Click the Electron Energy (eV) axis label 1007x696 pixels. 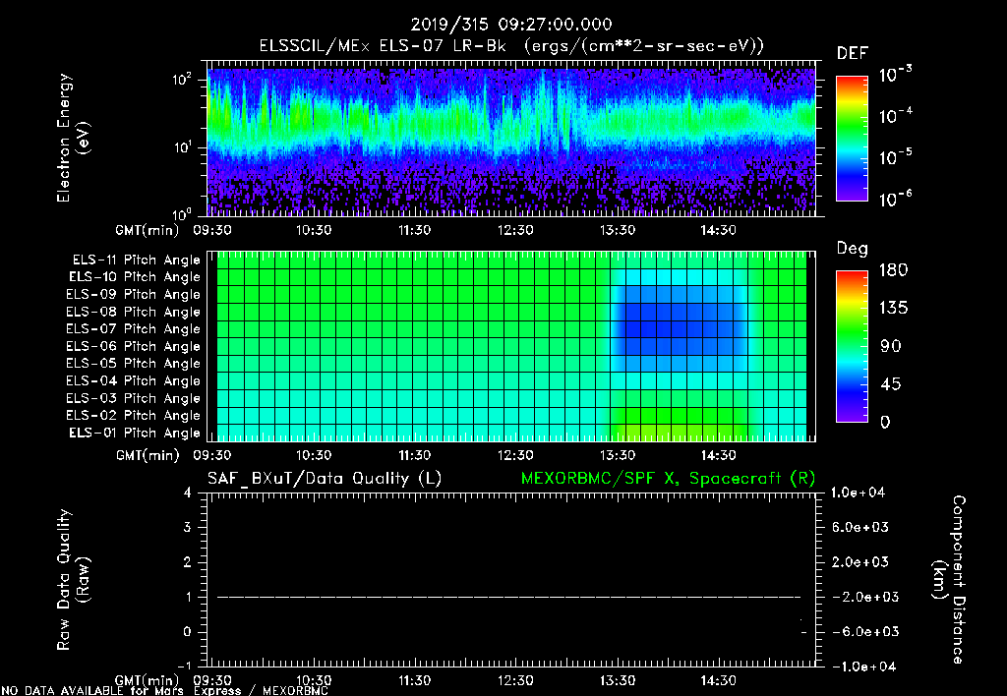[73, 138]
